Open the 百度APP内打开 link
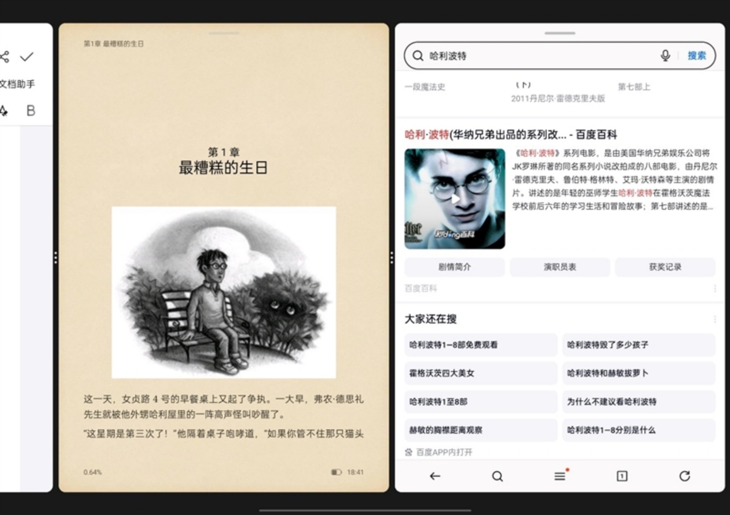Viewport: 730px width, 515px height. [444, 452]
